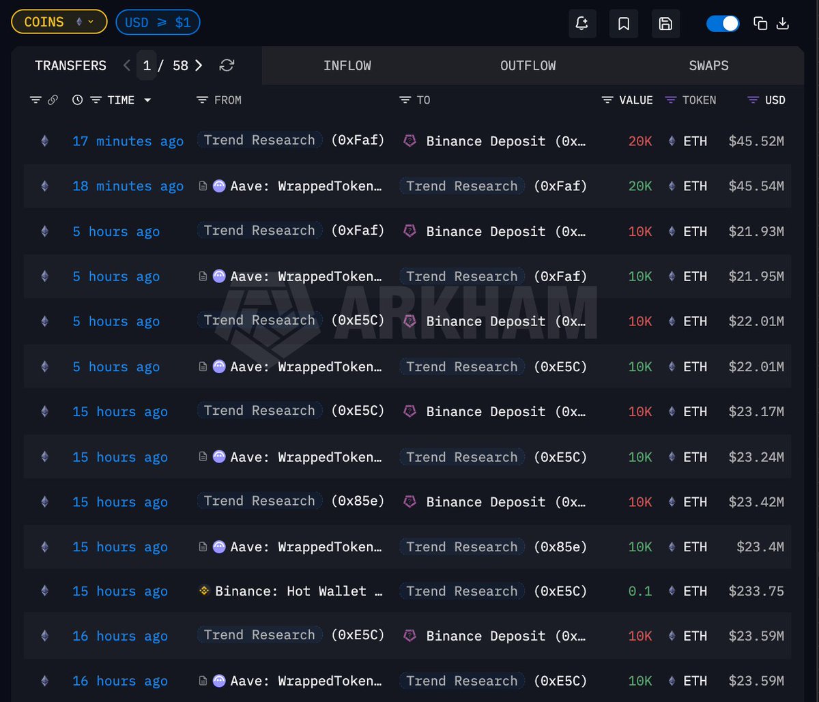Click the bookmark icon

pos(624,24)
